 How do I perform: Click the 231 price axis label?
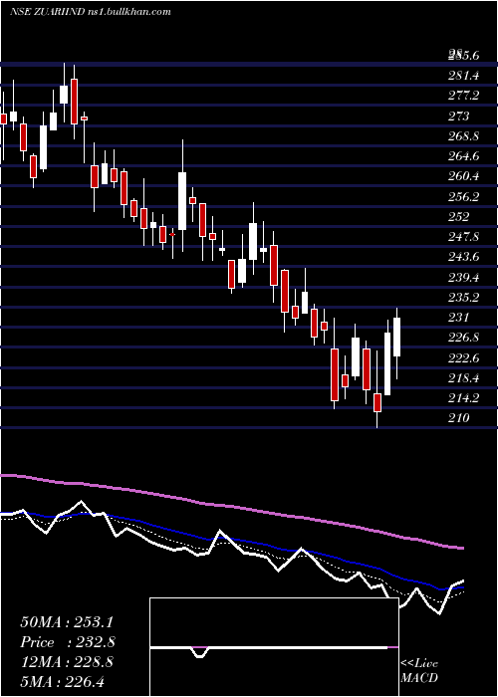(x=458, y=318)
